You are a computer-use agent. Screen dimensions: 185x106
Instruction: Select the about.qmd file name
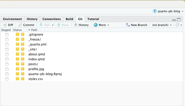(36, 54)
